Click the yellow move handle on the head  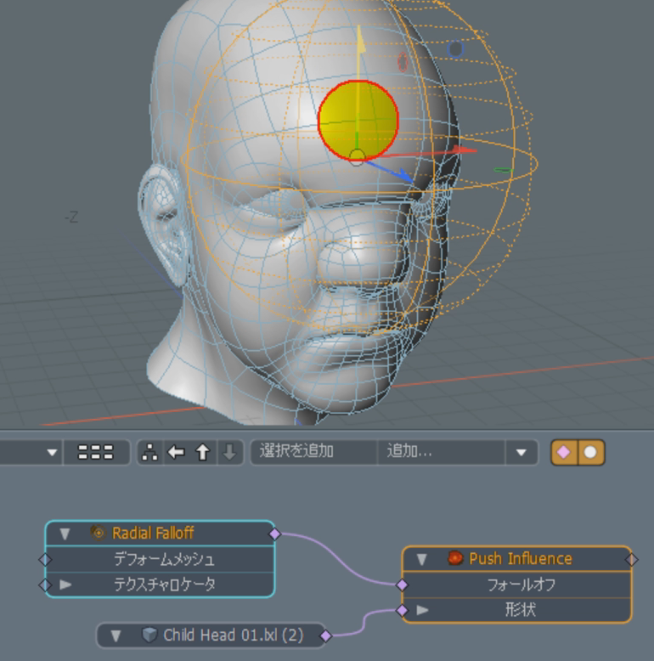358,121
